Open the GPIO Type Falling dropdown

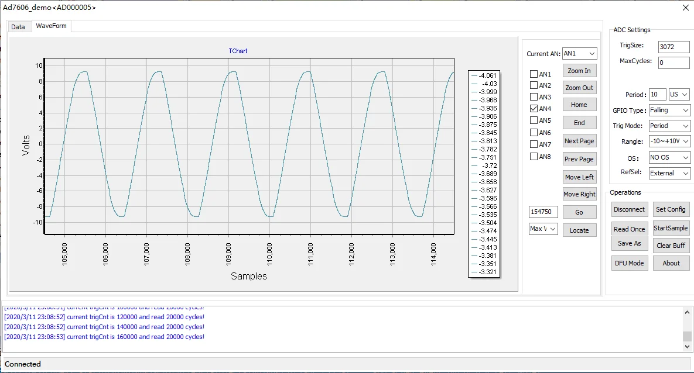click(669, 110)
